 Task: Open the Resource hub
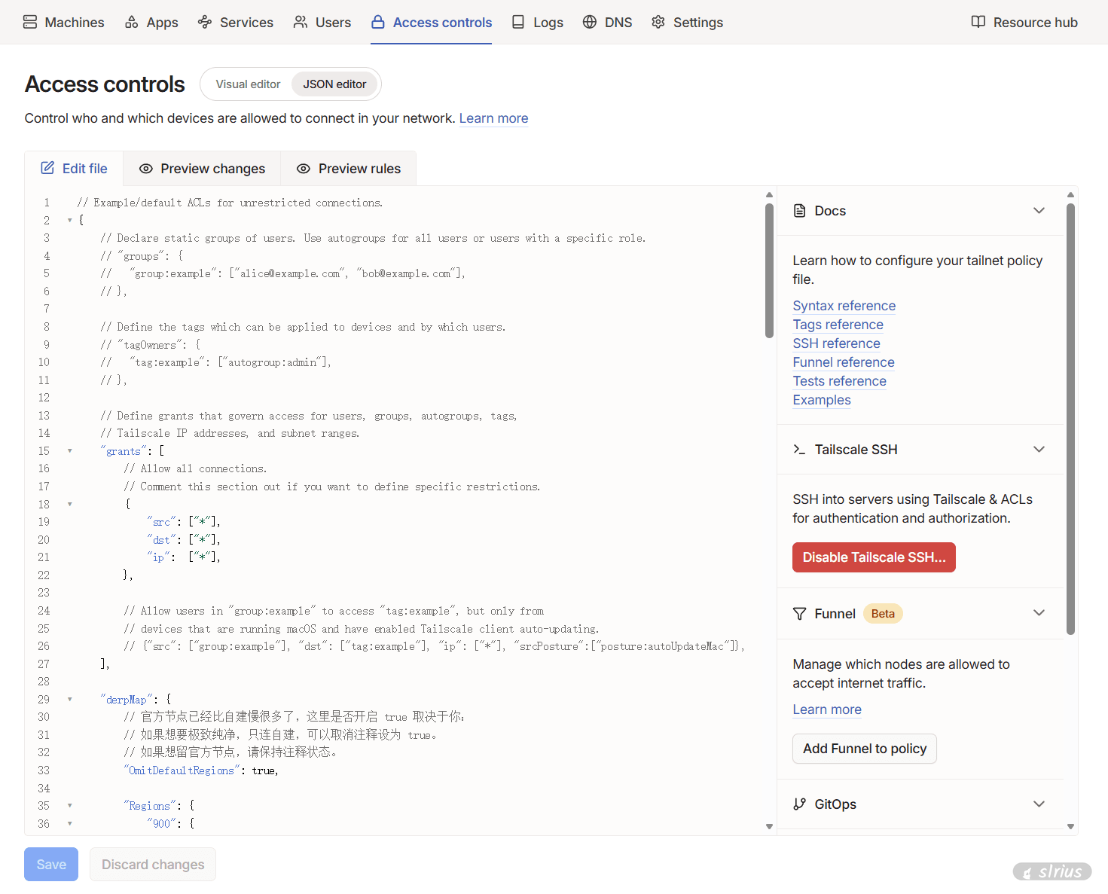point(1024,23)
